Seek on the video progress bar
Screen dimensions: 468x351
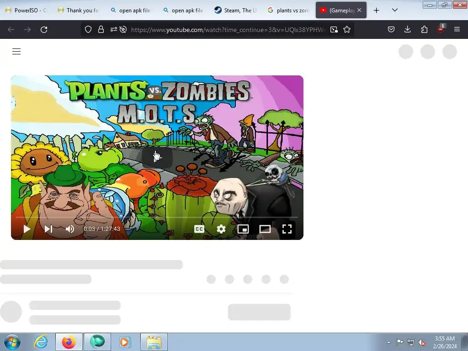pos(157,217)
